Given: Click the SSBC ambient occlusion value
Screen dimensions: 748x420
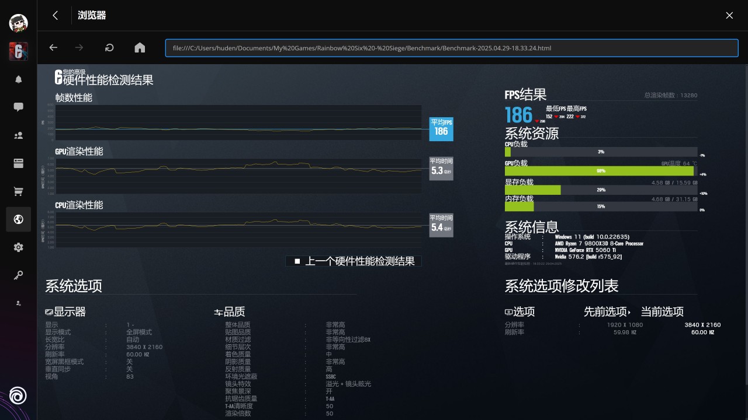Looking at the screenshot, I should pyautogui.click(x=331, y=377).
